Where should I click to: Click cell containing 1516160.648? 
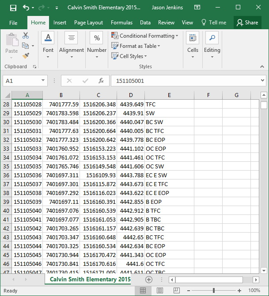coord(98,238)
